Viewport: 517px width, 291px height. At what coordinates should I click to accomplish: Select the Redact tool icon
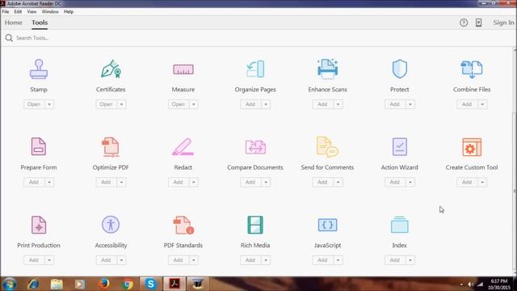point(183,147)
